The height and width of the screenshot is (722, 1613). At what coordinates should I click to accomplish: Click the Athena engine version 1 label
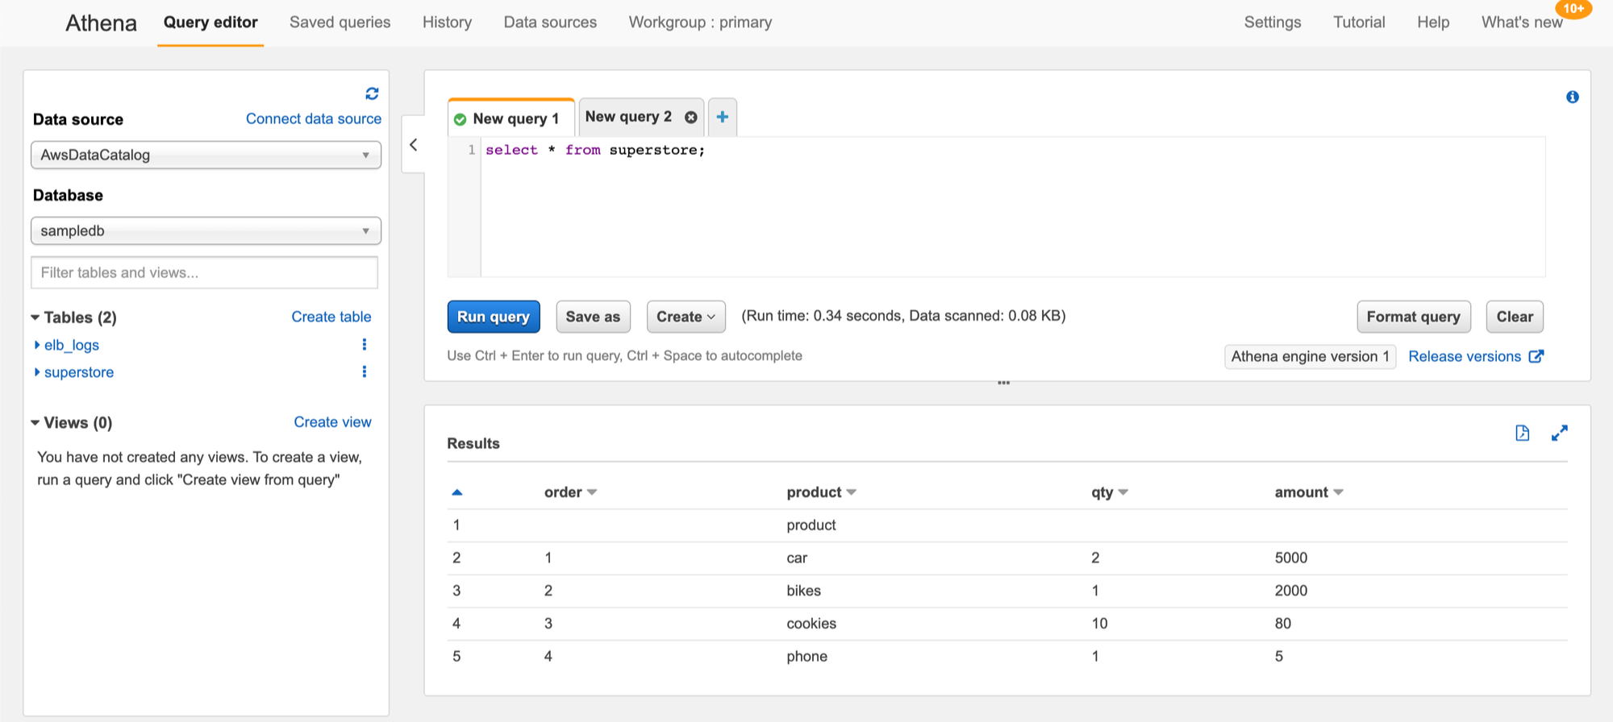tap(1311, 356)
